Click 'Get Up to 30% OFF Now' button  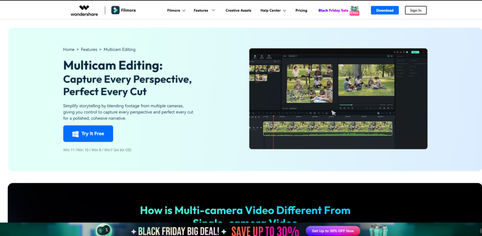click(x=333, y=231)
